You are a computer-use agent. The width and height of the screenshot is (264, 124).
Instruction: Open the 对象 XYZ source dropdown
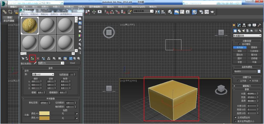(43, 75)
